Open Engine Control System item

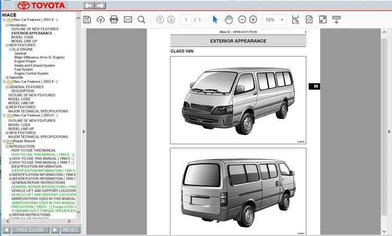coord(31,73)
